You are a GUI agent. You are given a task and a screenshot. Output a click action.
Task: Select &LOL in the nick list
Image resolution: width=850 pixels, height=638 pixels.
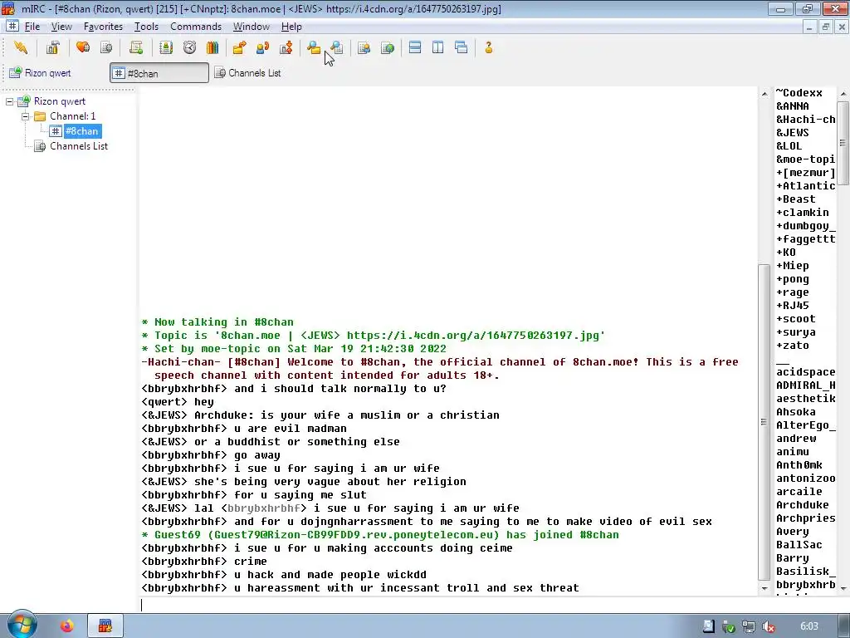click(x=789, y=146)
